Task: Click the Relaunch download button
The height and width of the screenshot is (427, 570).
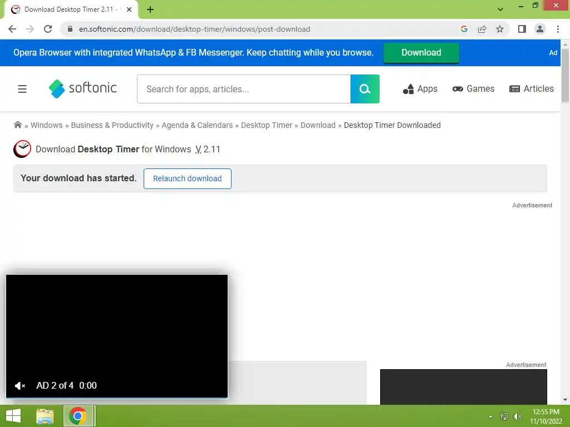Action: pyautogui.click(x=187, y=178)
